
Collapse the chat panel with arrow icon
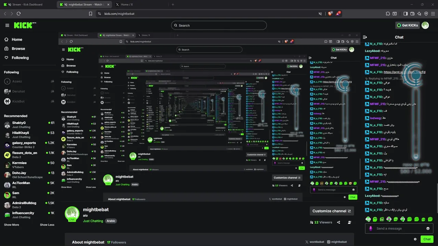click(365, 37)
